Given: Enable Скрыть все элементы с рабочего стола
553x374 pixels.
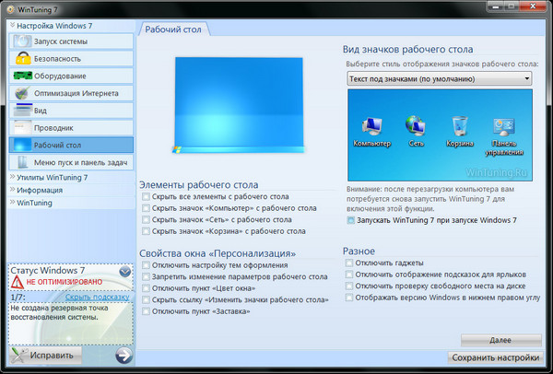Looking at the screenshot, I should (146, 197).
